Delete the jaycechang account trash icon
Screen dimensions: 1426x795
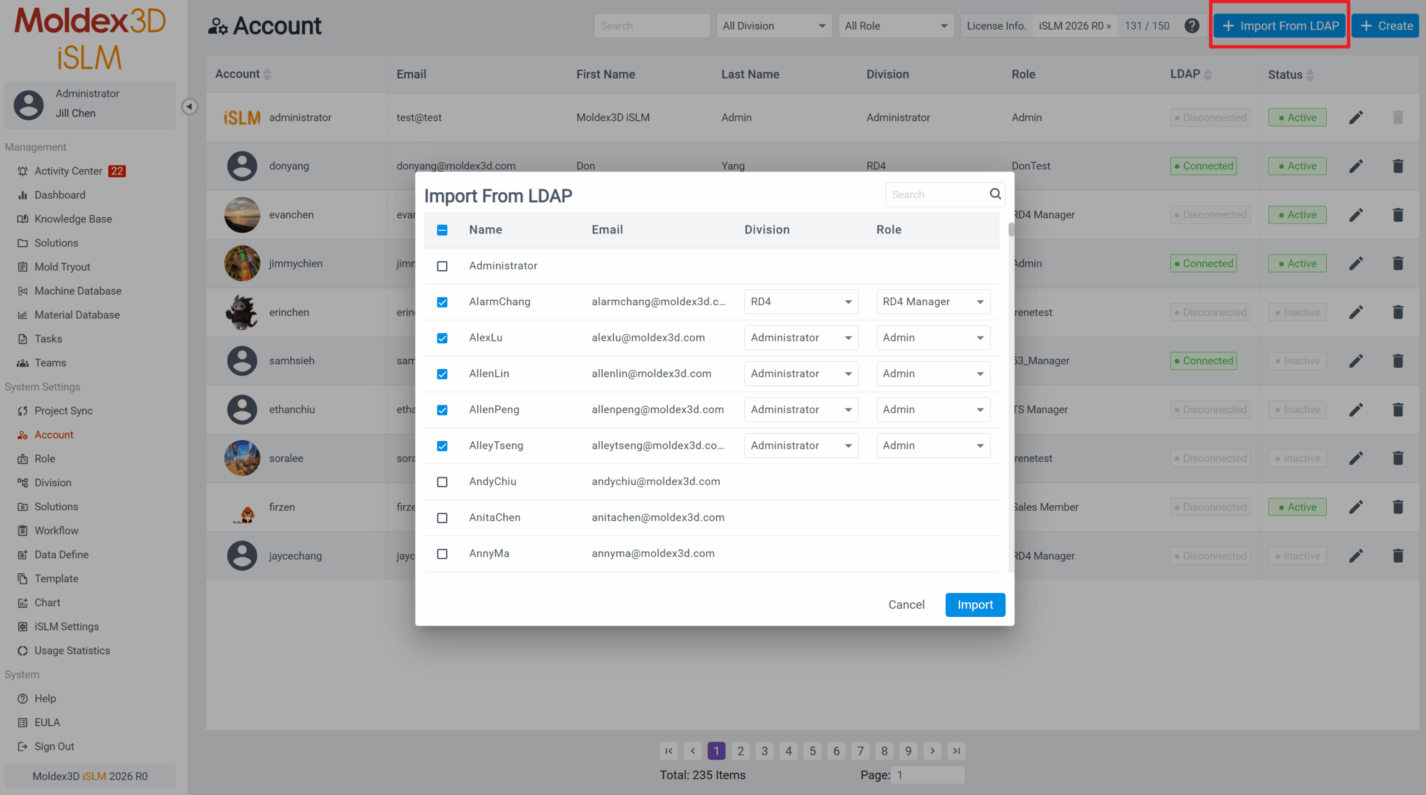click(1398, 555)
